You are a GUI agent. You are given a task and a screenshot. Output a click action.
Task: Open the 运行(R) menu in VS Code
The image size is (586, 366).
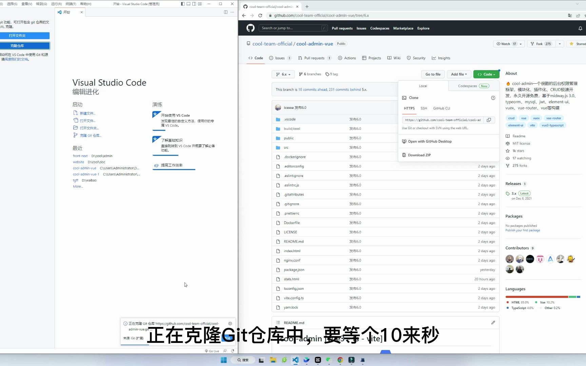point(56,4)
